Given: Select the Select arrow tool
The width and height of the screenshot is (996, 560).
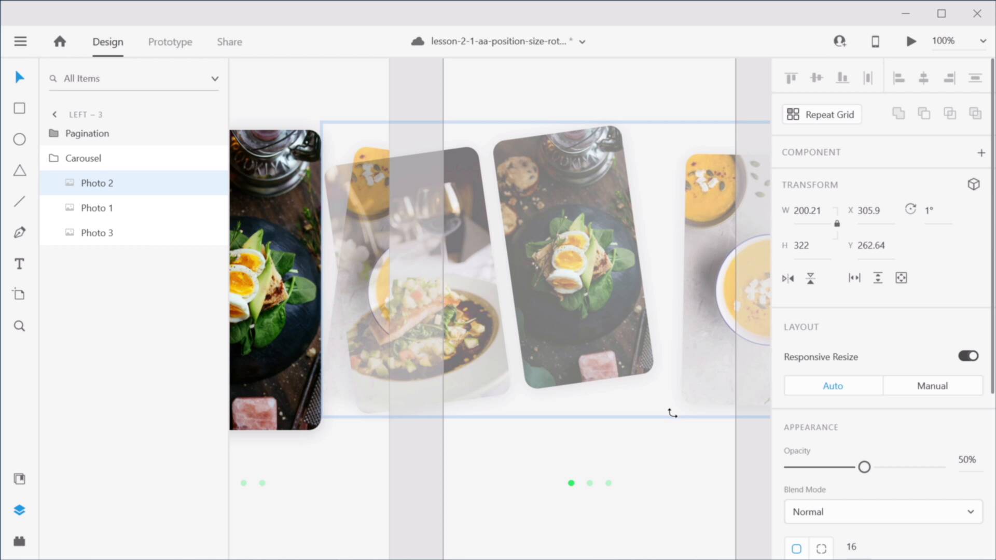Looking at the screenshot, I should pyautogui.click(x=20, y=77).
